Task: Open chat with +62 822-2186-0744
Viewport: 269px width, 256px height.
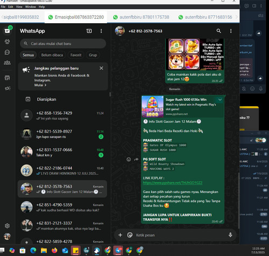Action: click(63, 171)
